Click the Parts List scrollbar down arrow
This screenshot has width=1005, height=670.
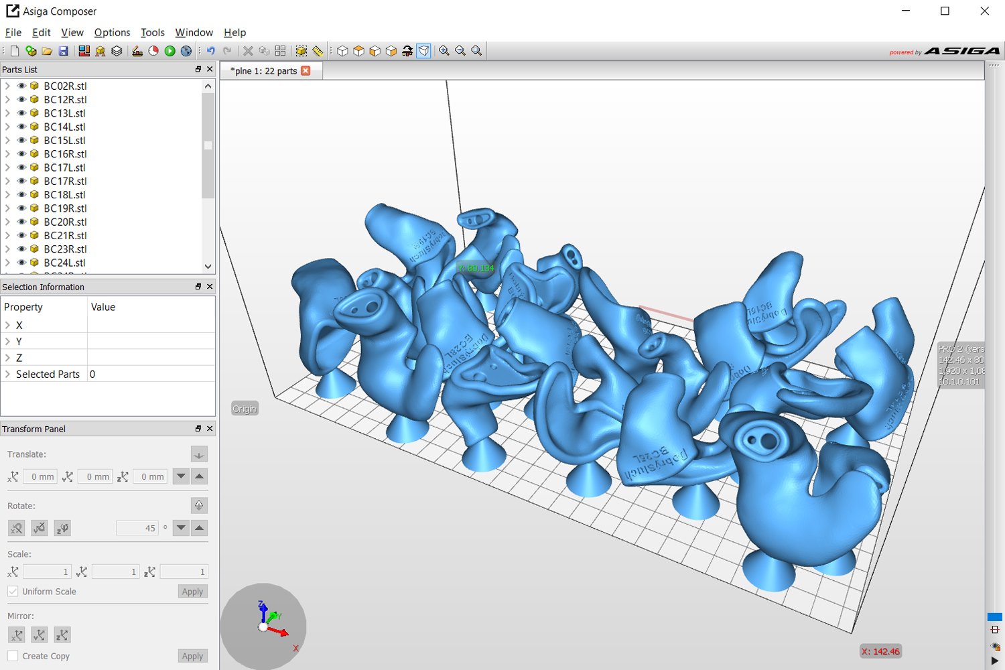pos(208,267)
